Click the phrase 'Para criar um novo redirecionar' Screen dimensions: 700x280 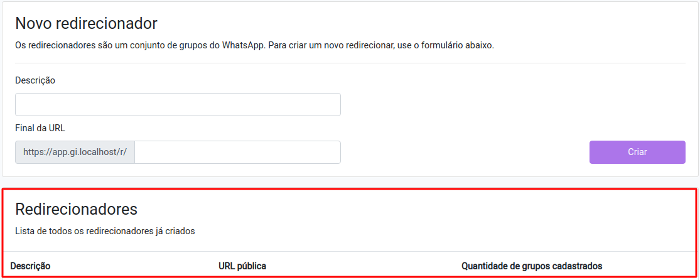(330, 46)
